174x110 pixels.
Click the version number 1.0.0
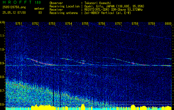pos(38,2)
